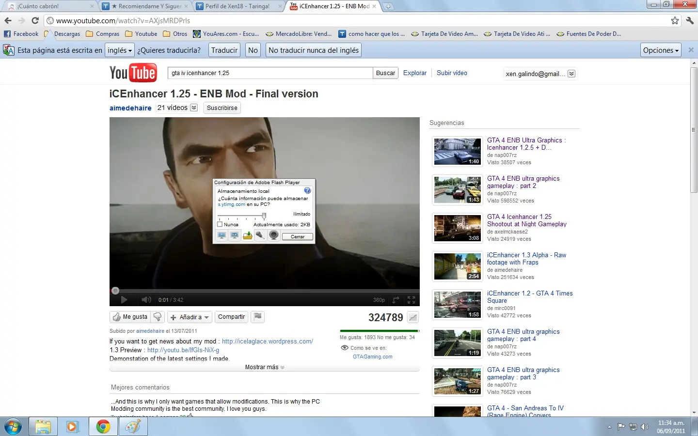Like the video with Me gusta

pyautogui.click(x=130, y=317)
